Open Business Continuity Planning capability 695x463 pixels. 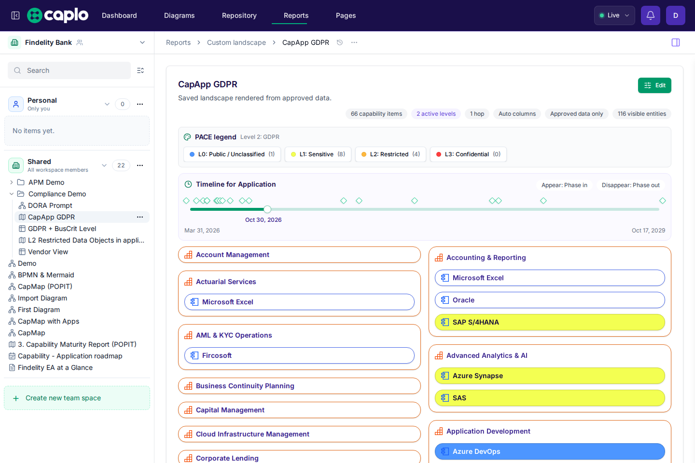pos(299,386)
